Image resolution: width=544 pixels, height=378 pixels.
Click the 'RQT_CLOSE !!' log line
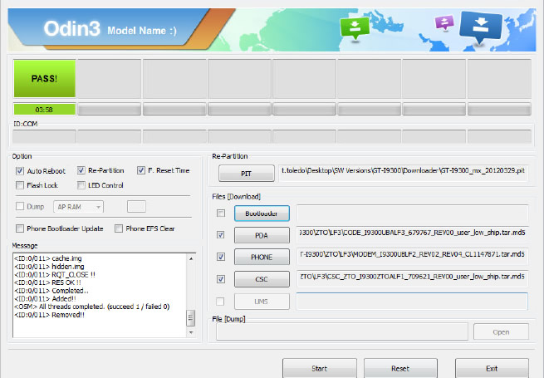tap(55, 274)
